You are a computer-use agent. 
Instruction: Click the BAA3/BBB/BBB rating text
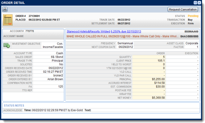click(x=189, y=36)
